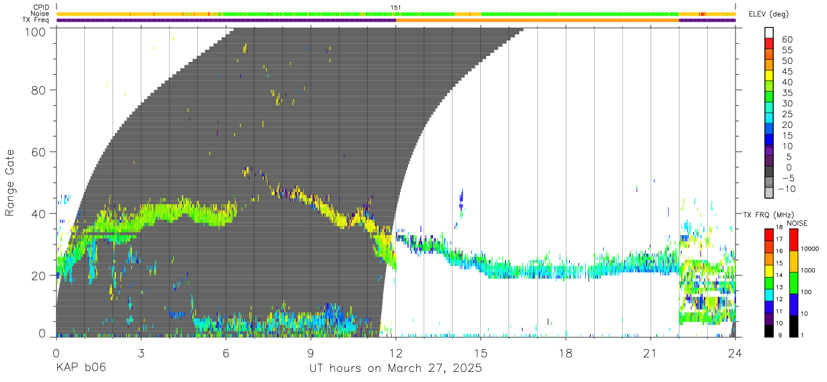827x382 pixels.
Task: Click the CPID label at top left
Action: point(41,7)
